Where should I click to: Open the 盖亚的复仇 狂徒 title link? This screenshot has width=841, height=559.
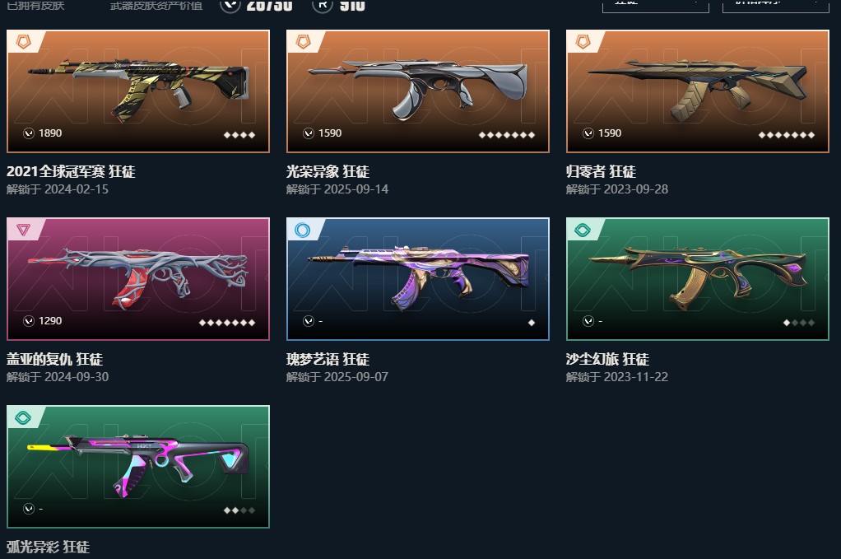click(x=54, y=359)
